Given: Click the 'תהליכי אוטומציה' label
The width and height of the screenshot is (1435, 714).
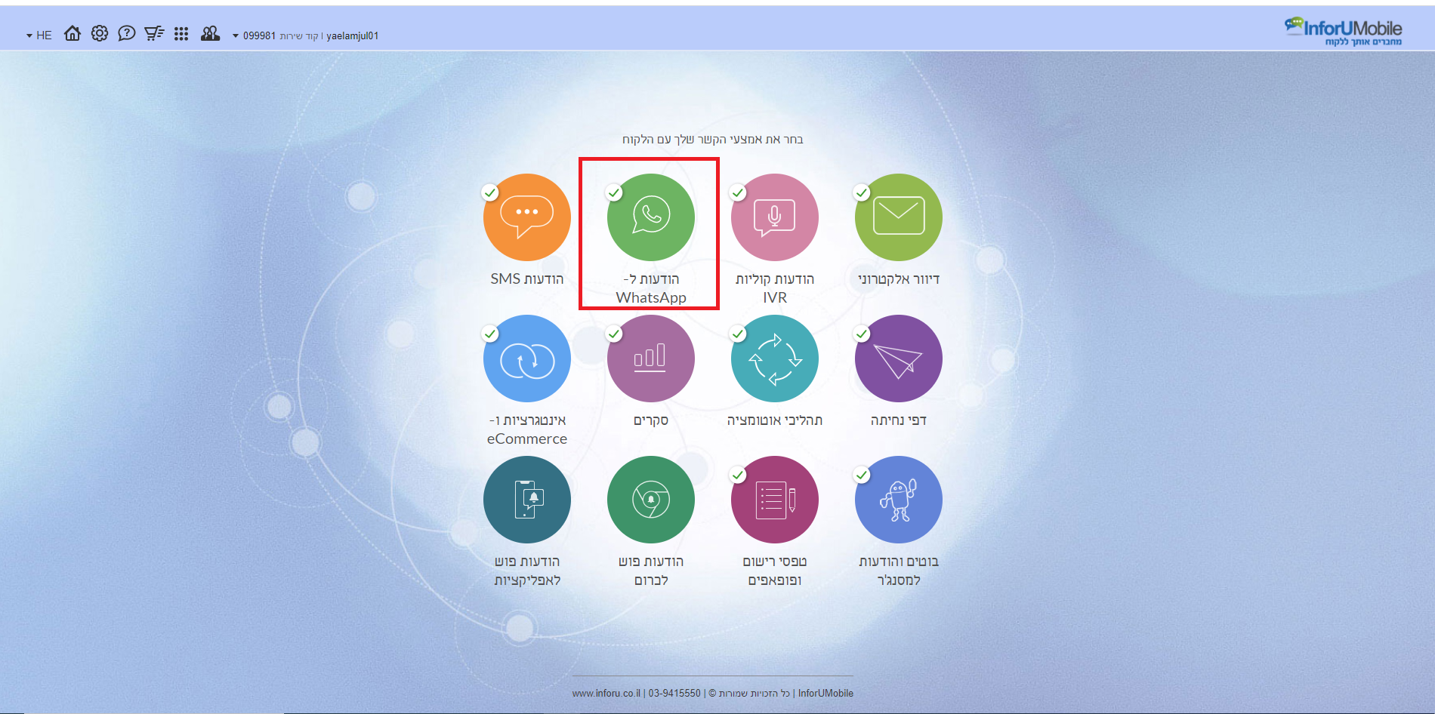Looking at the screenshot, I should [775, 420].
